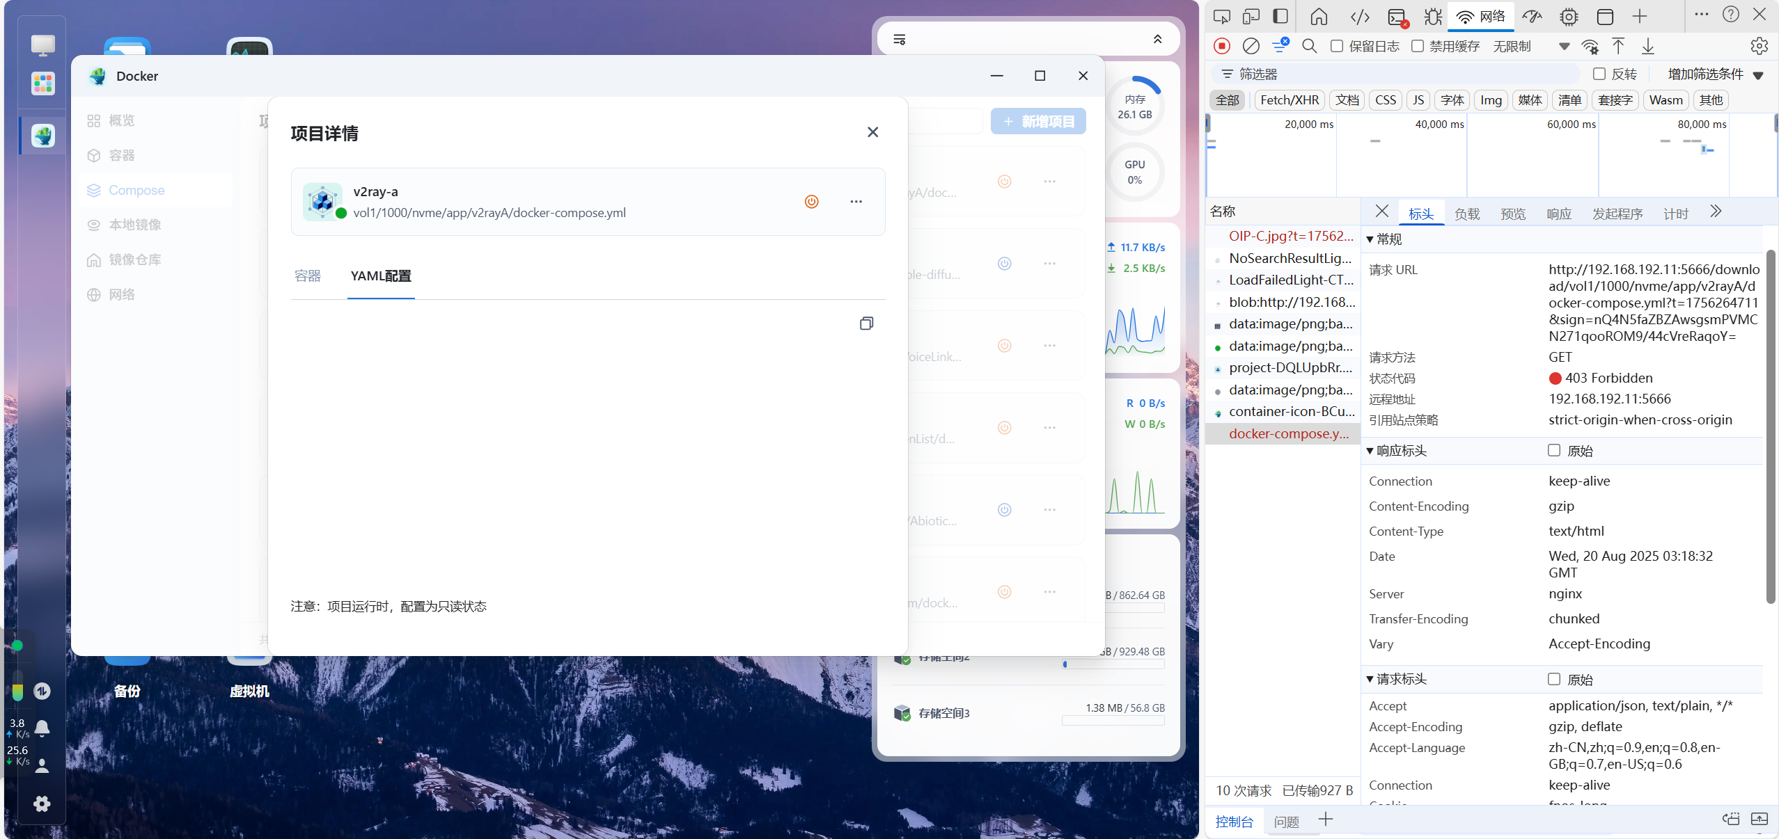Viewport: 1779px width, 839px height.
Task: Enable the 保留日志 checkbox
Action: click(x=1336, y=46)
